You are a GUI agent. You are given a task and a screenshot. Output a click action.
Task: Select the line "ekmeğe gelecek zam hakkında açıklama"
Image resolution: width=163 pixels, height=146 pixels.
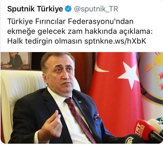[x=79, y=31]
